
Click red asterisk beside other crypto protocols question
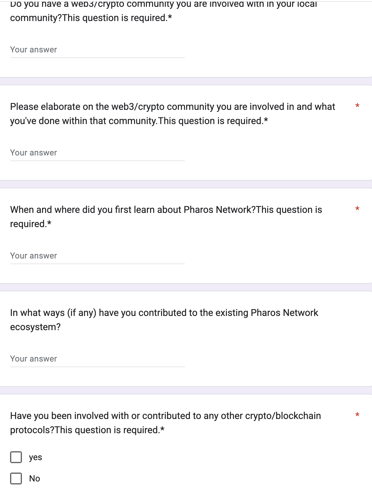tap(357, 415)
